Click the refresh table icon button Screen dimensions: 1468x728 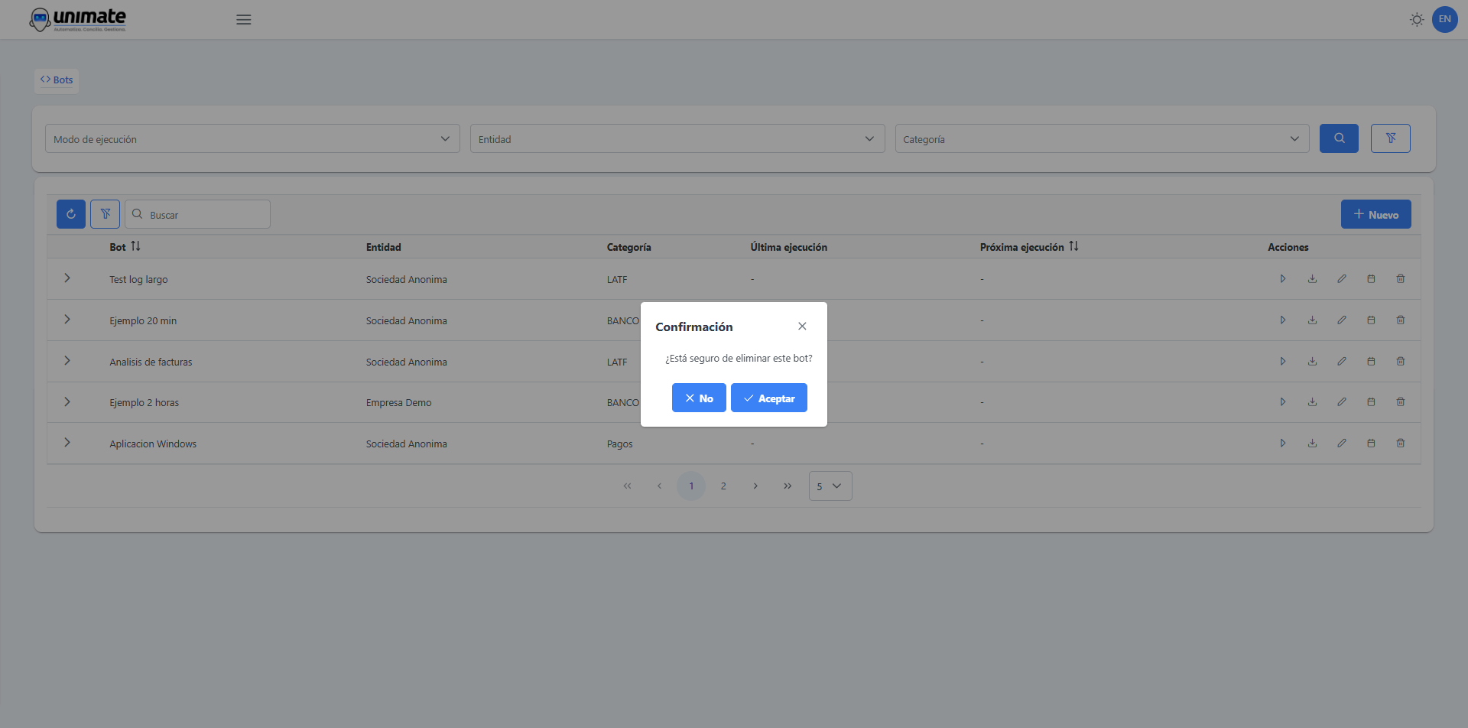[71, 214]
